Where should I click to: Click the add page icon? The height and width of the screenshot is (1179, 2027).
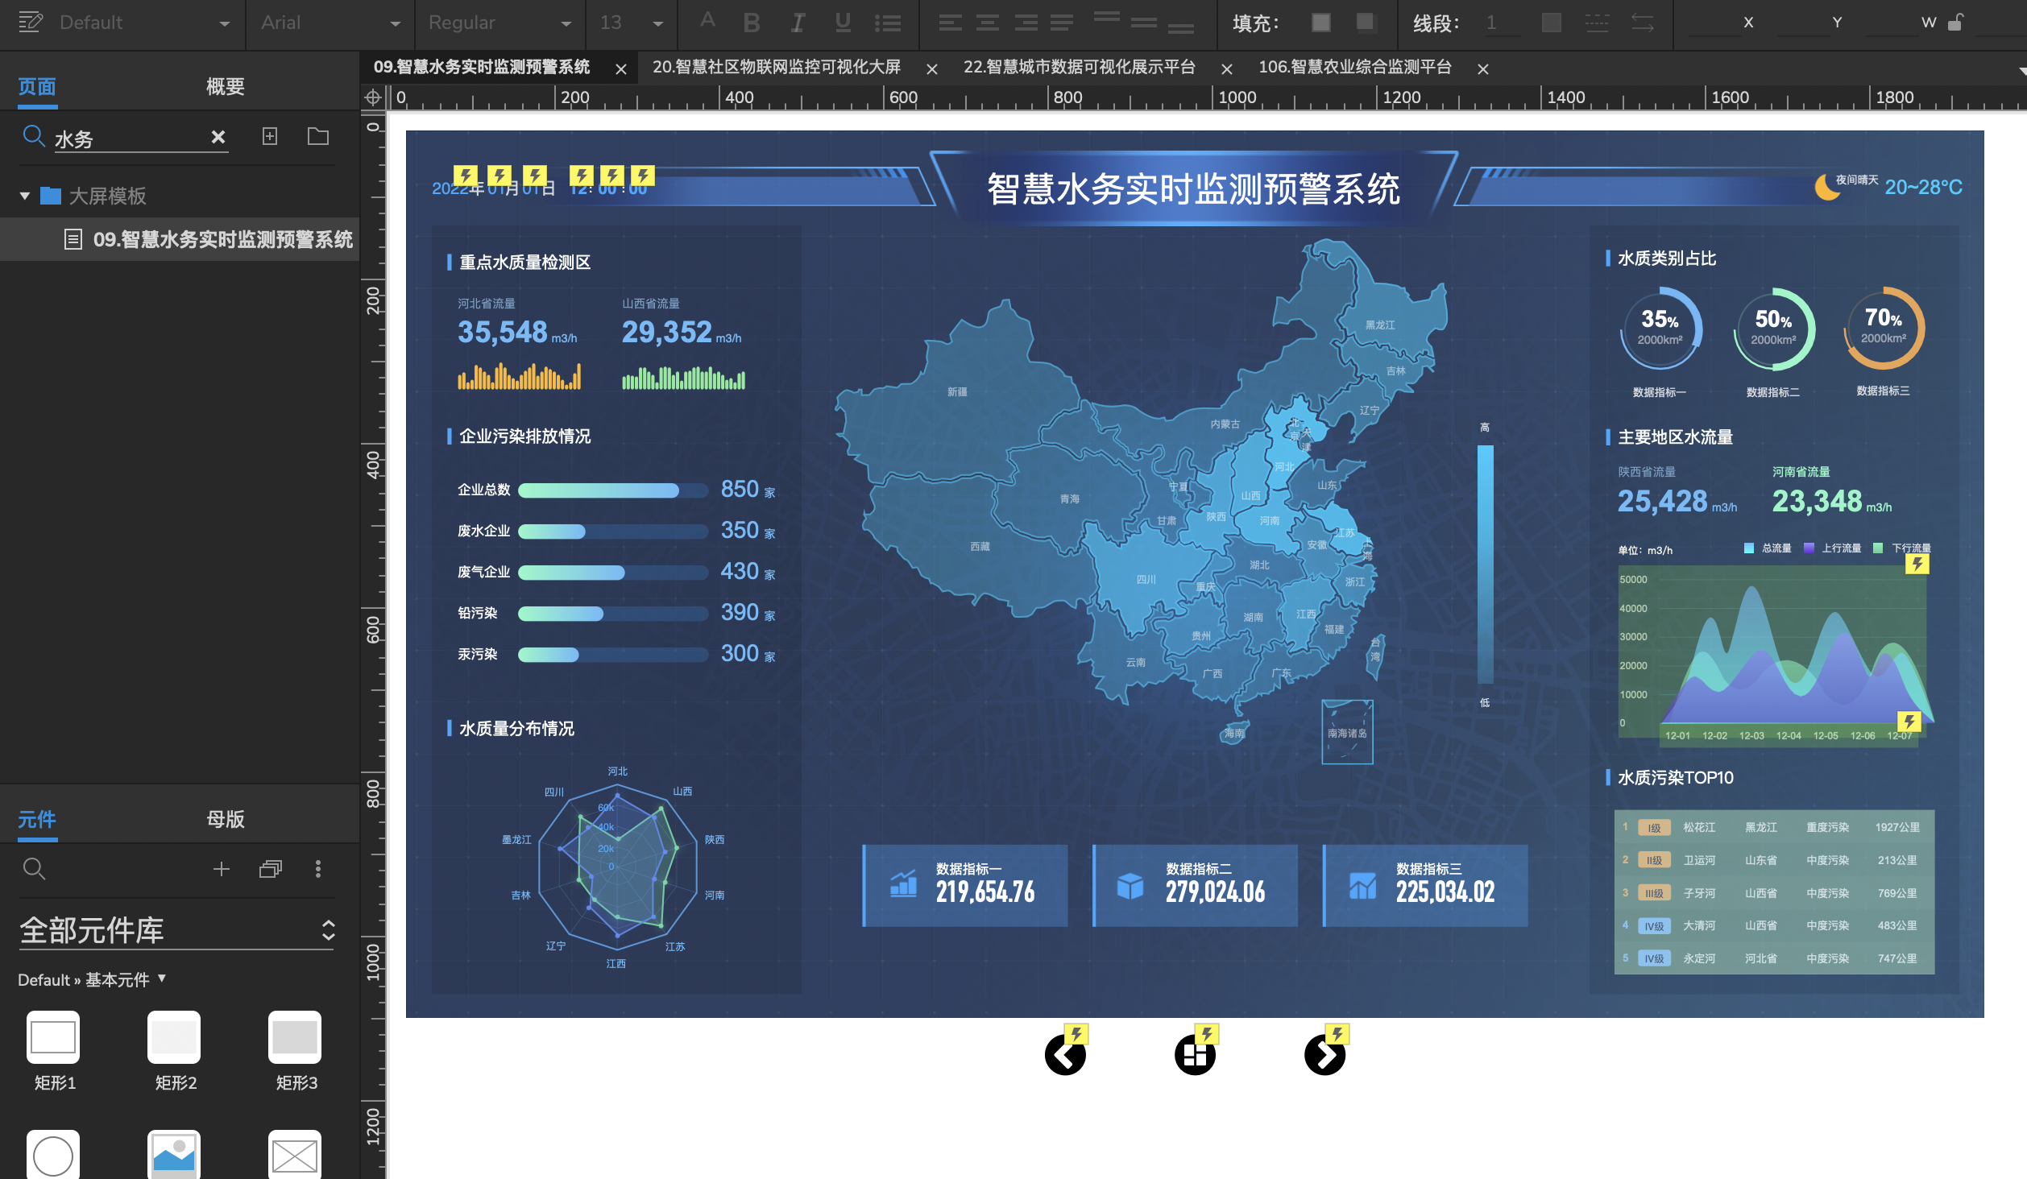pyautogui.click(x=270, y=136)
